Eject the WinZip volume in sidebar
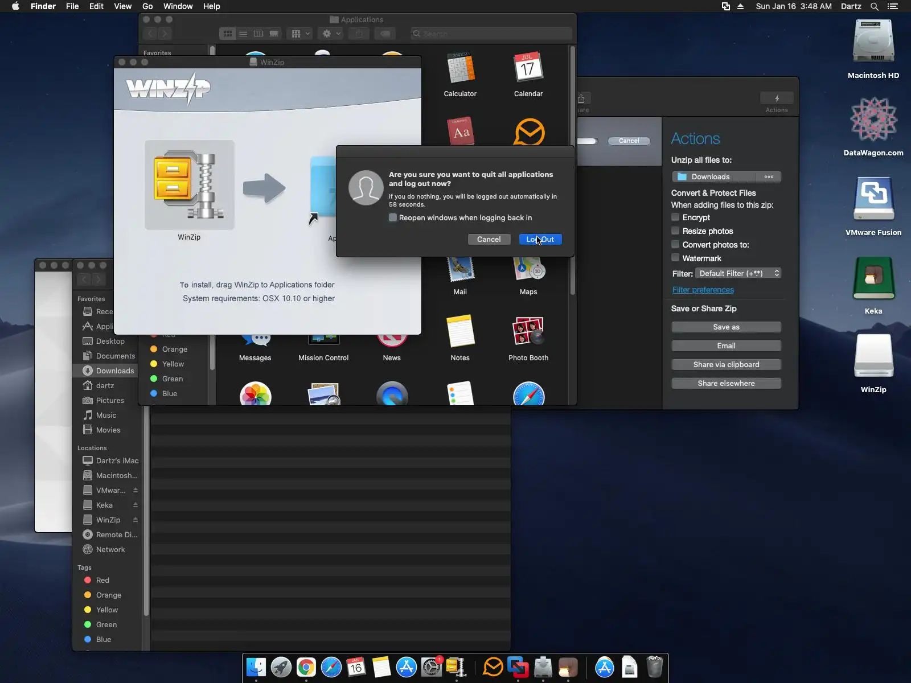The height and width of the screenshot is (683, 911). (x=136, y=520)
